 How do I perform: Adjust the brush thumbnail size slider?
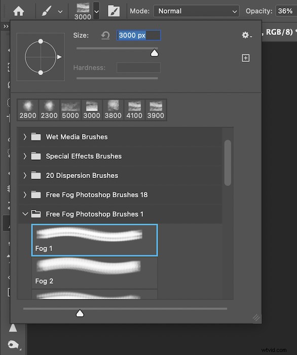point(80,313)
